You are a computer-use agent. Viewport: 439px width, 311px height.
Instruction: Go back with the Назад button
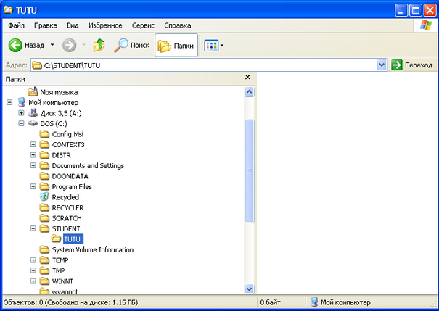(x=26, y=45)
